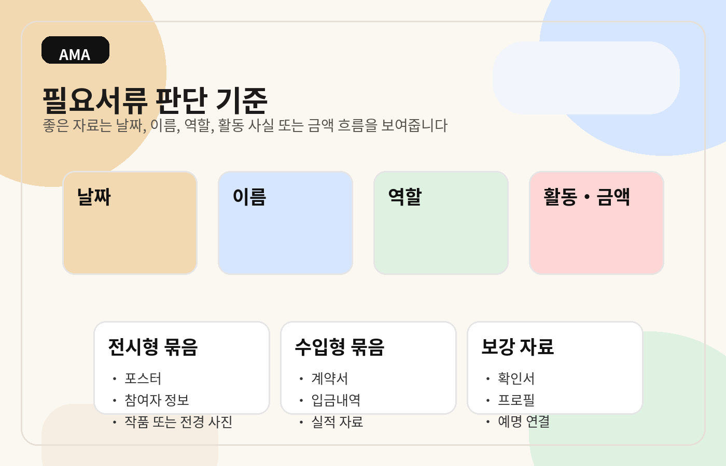Select the blue 이름 card
The width and height of the screenshot is (726, 466).
[285, 223]
